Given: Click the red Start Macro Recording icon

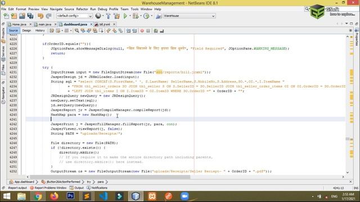Looking at the screenshot, I should coord(142,31).
